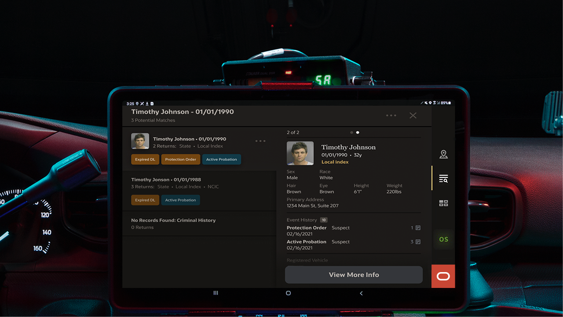The image size is (563, 317).
Task: Tap Active Probation tag on Timothy Jonson 1988
Action: pyautogui.click(x=181, y=200)
